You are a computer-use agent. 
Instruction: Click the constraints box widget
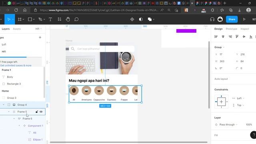tap(221, 102)
